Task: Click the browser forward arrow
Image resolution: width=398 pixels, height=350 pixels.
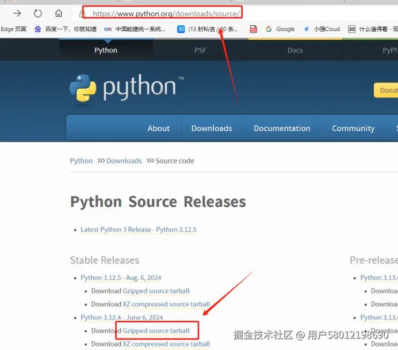Action: pos(17,13)
